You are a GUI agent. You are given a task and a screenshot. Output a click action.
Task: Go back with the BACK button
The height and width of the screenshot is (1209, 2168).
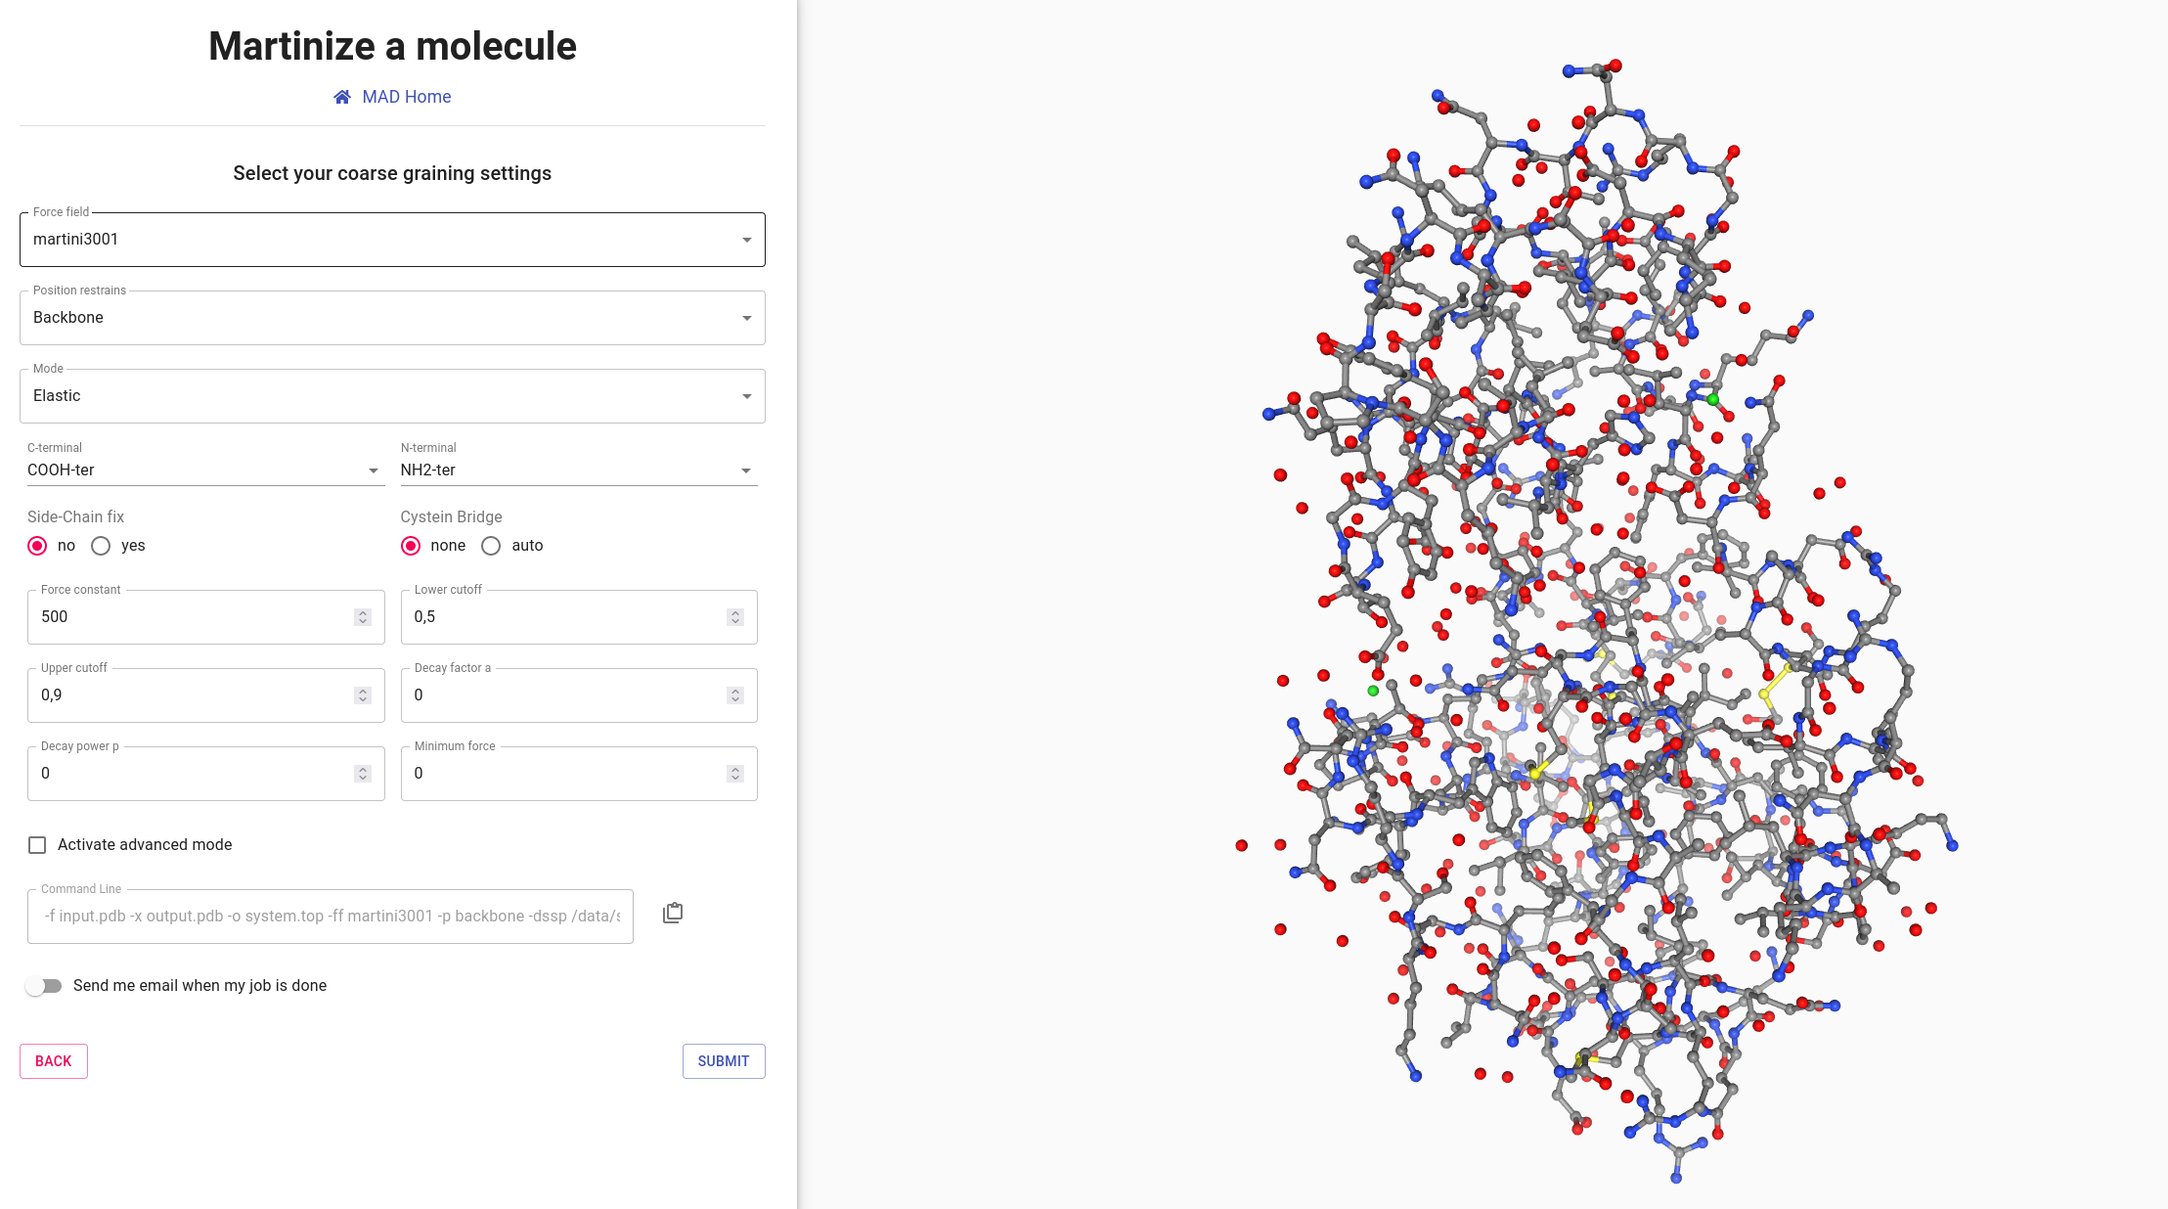[x=54, y=1061]
